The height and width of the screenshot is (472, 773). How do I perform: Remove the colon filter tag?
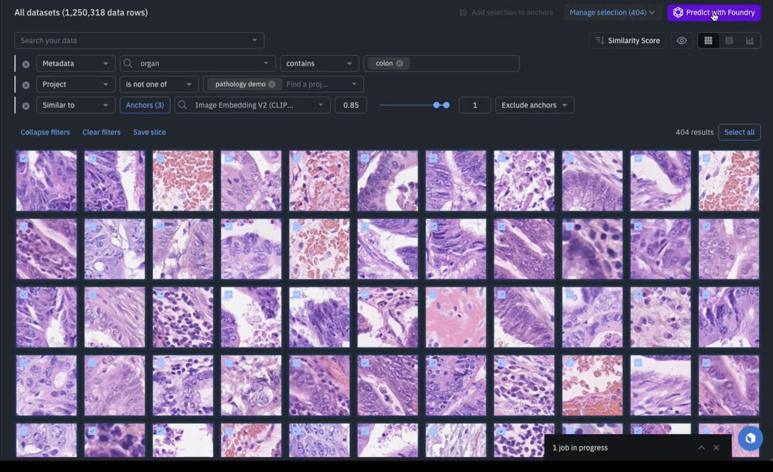tap(400, 63)
